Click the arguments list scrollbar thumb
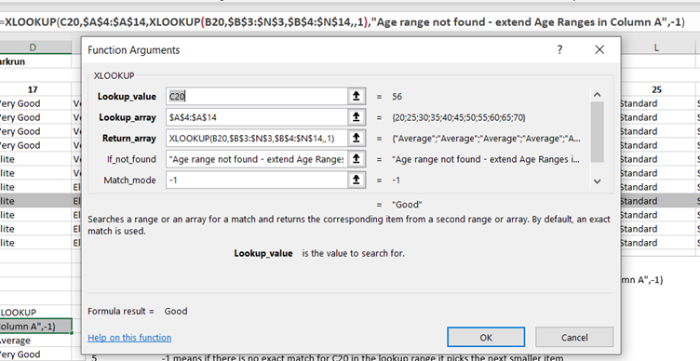 point(597,131)
